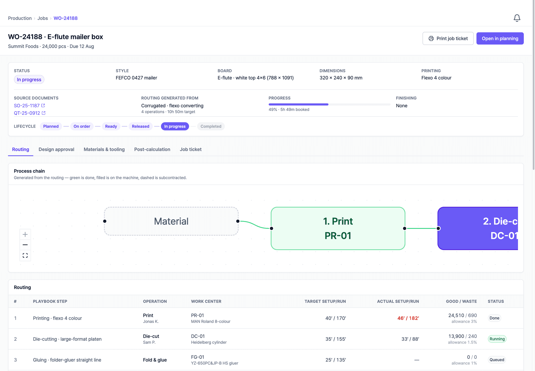Open the notifications bell

(517, 18)
